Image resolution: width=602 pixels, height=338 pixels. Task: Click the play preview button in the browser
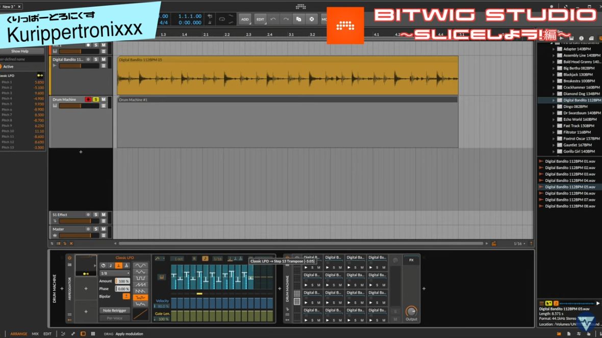point(597,303)
